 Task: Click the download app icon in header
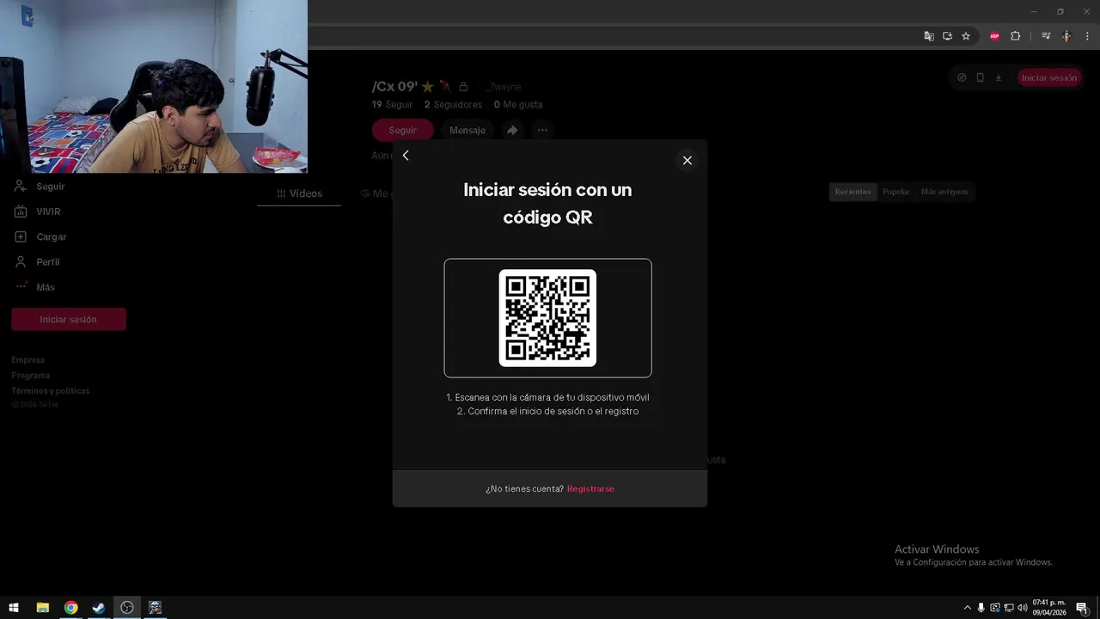pyautogui.click(x=999, y=77)
